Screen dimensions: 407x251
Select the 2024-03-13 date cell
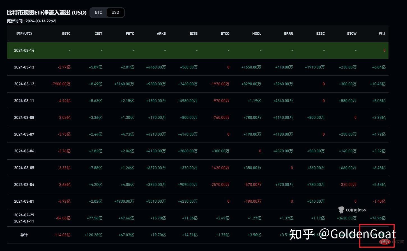coord(24,67)
